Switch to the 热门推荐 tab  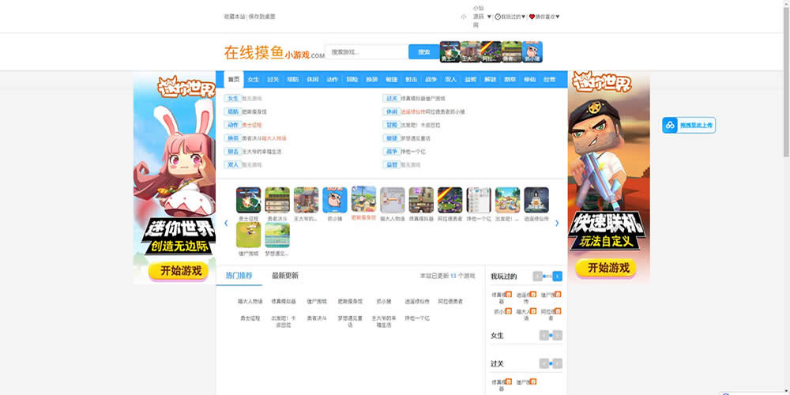coord(239,276)
